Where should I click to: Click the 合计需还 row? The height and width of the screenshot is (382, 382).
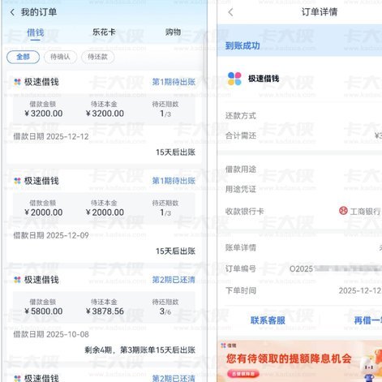point(299,135)
